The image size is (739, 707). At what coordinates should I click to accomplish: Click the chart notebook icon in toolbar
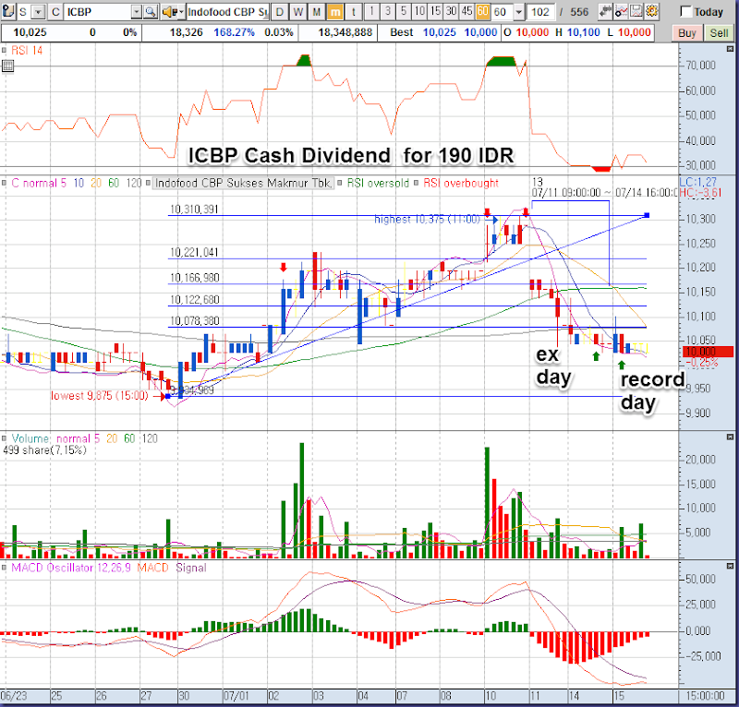[7, 11]
